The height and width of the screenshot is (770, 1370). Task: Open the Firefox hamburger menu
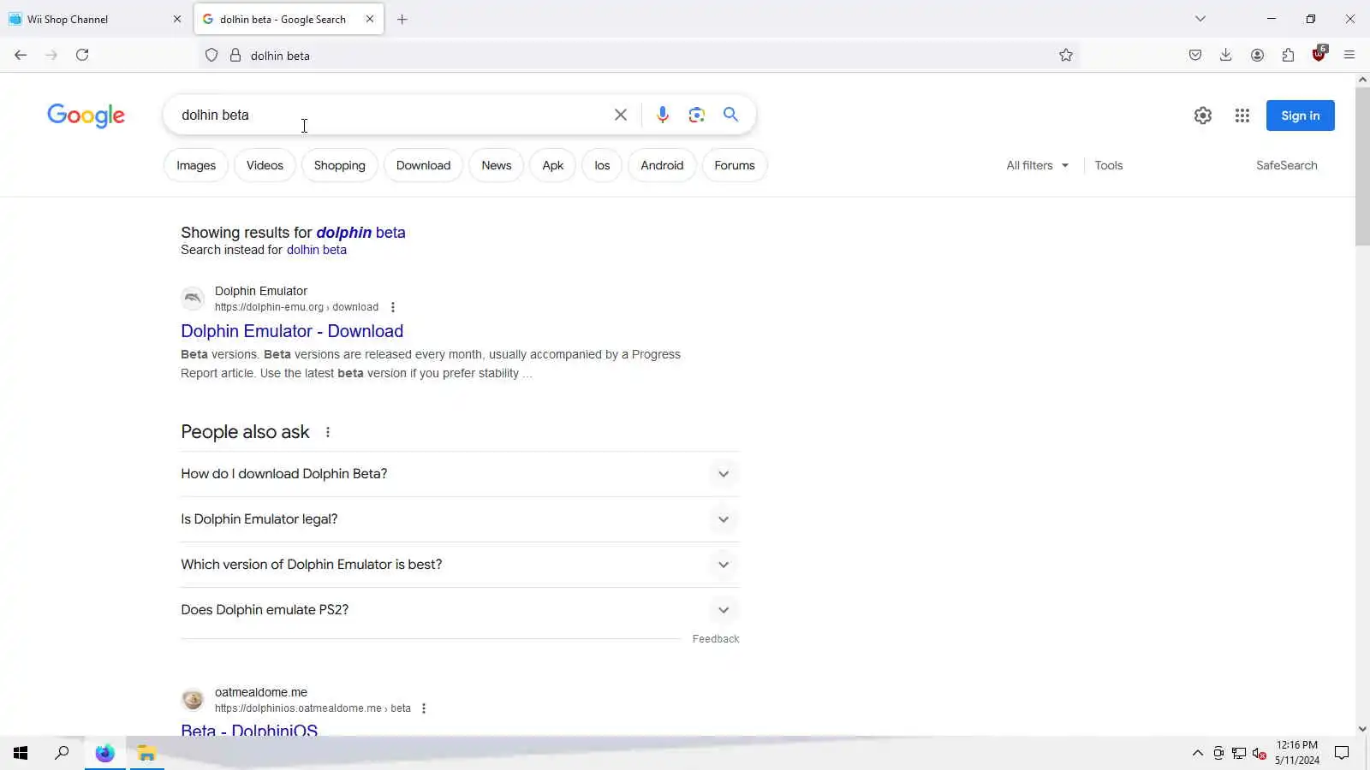click(x=1349, y=55)
